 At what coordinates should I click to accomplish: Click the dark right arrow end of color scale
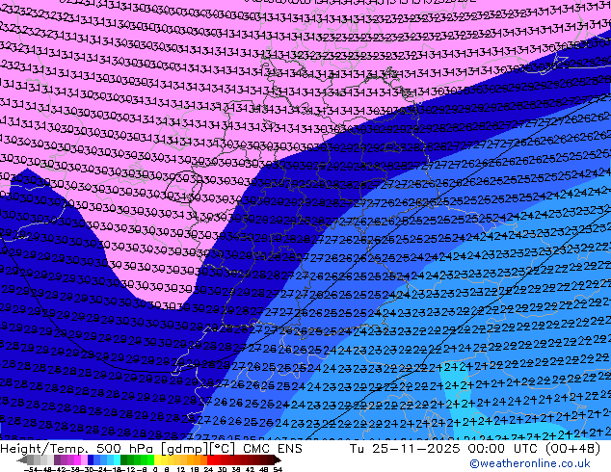click(278, 459)
